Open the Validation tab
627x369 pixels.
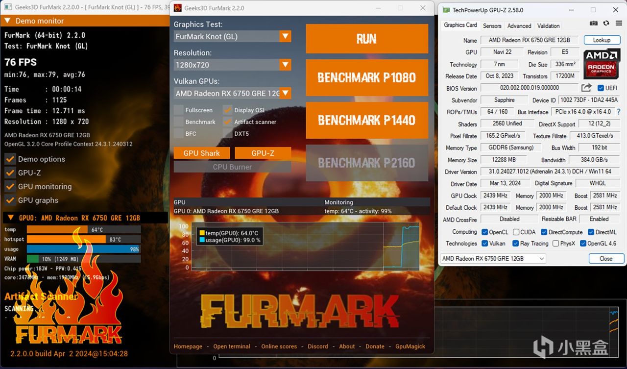click(548, 26)
